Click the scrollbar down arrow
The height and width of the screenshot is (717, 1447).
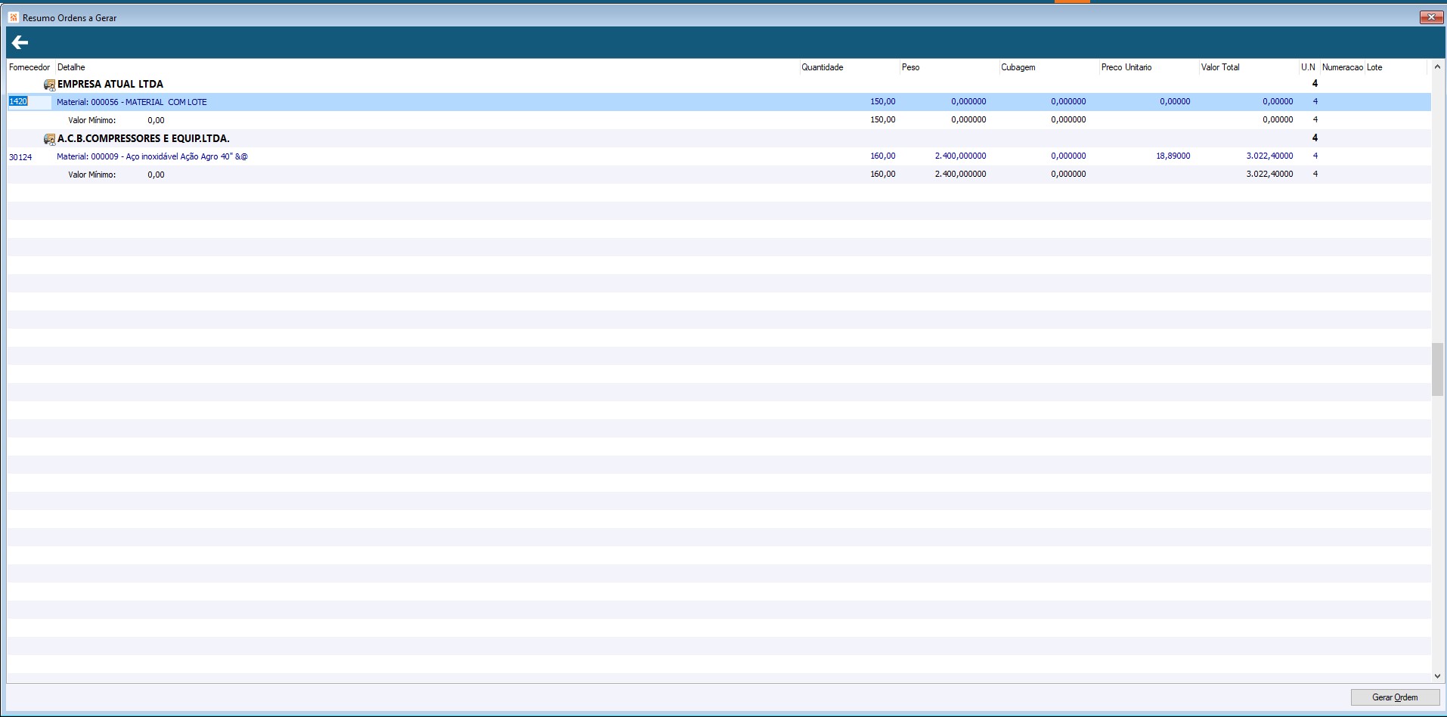[x=1437, y=676]
